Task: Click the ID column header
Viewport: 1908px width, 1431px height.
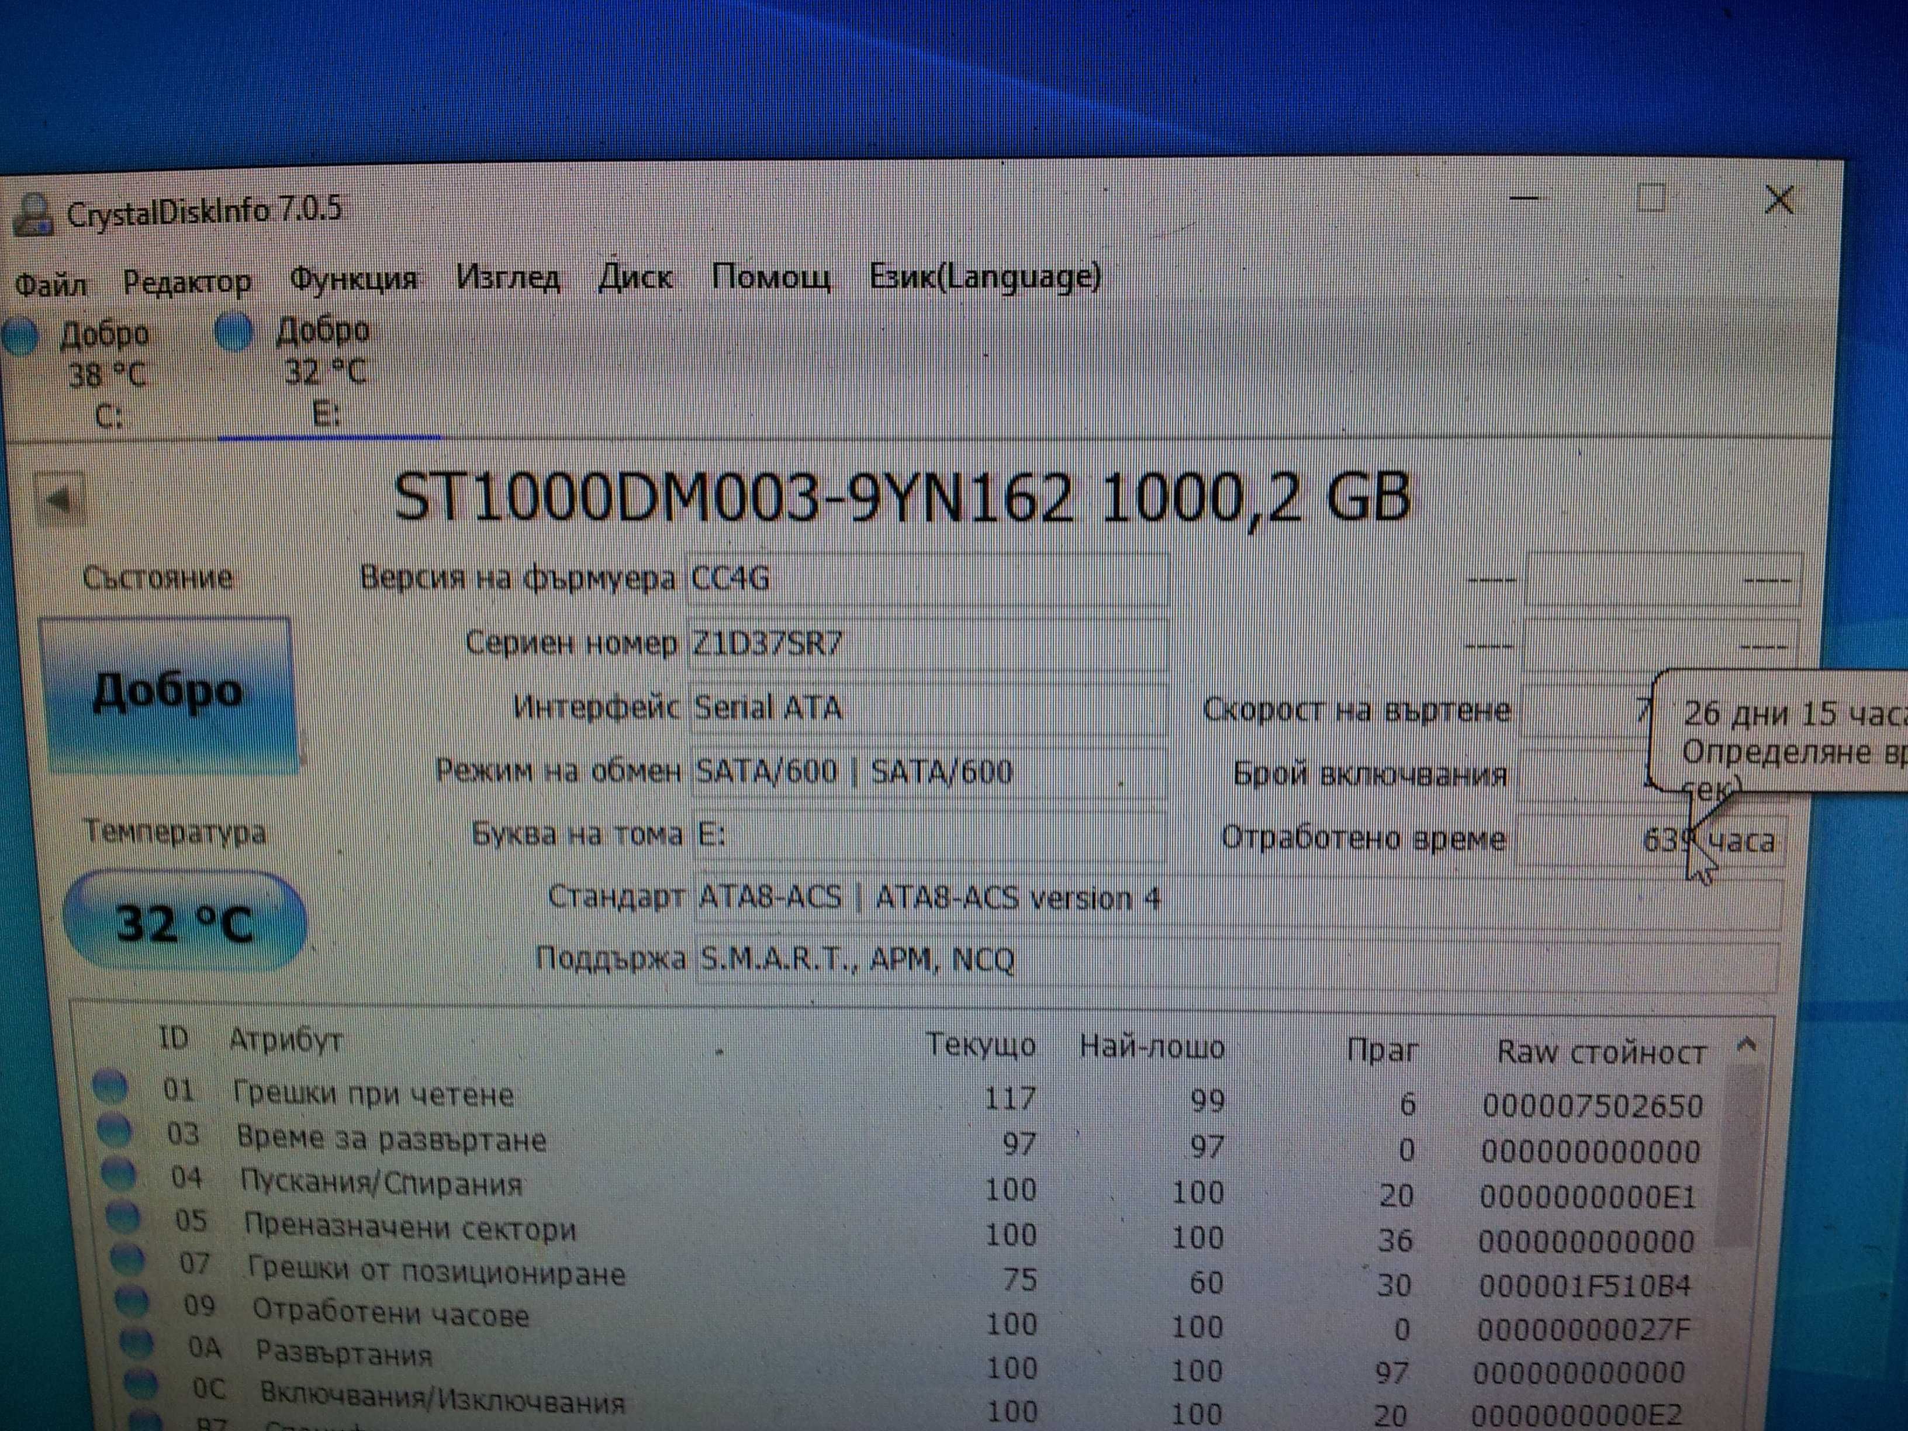Action: point(174,1038)
